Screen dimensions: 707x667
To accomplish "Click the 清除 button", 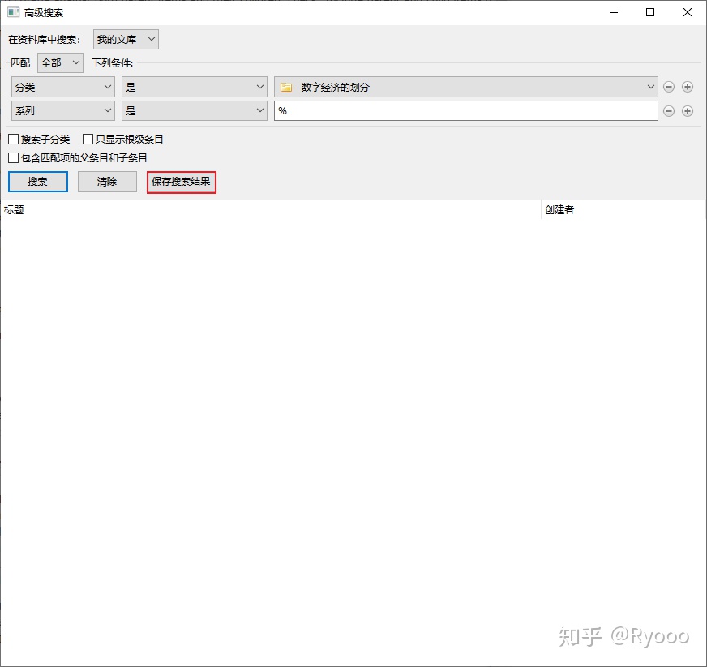I will (x=107, y=182).
